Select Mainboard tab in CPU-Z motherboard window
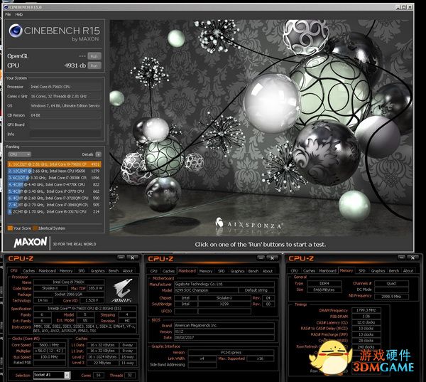Screen dimensions: 426x382 pos(187,270)
